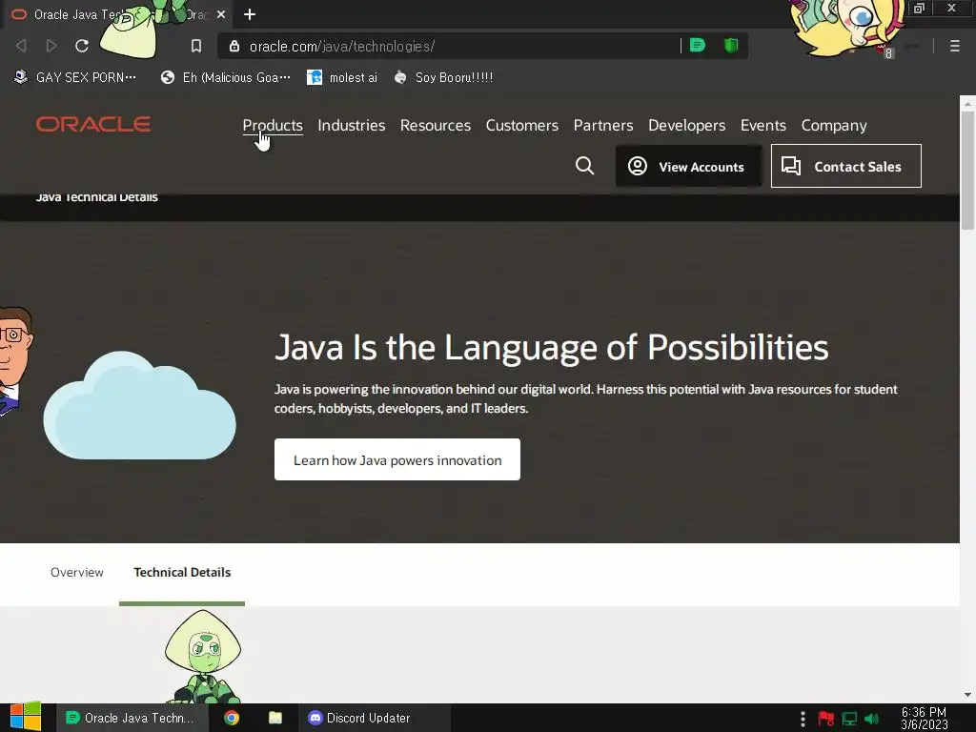The image size is (976, 732).
Task: Bookmark this page with the bookmark icon
Action: tap(196, 46)
